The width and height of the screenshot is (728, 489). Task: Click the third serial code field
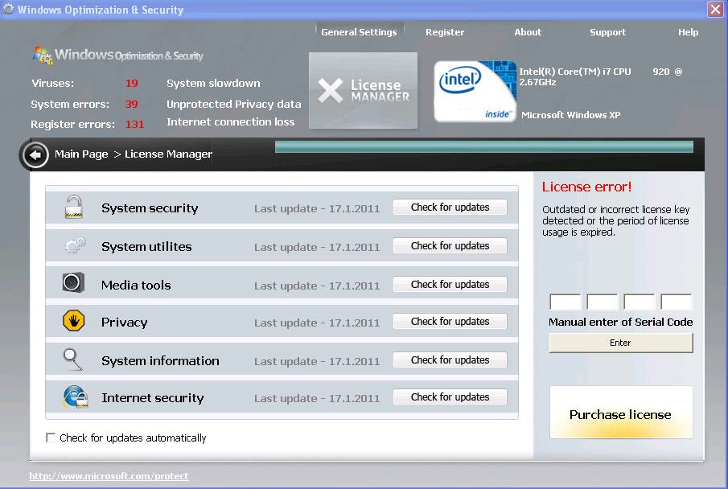[640, 302]
